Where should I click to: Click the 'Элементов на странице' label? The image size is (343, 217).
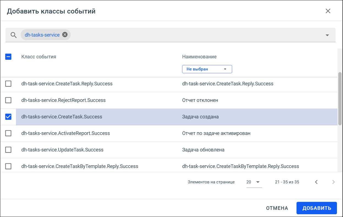click(211, 182)
